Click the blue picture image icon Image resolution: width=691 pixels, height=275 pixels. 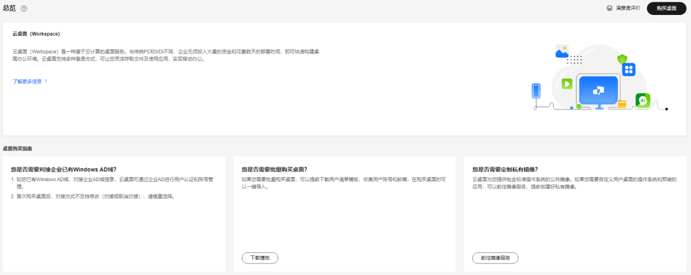[x=562, y=52]
